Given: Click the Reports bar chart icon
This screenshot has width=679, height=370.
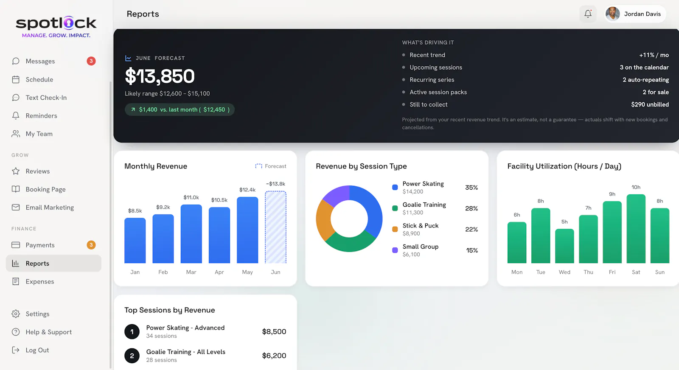Looking at the screenshot, I should click(16, 263).
